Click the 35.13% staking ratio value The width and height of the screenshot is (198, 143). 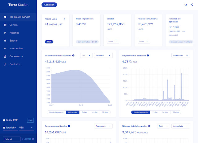(x=174, y=27)
